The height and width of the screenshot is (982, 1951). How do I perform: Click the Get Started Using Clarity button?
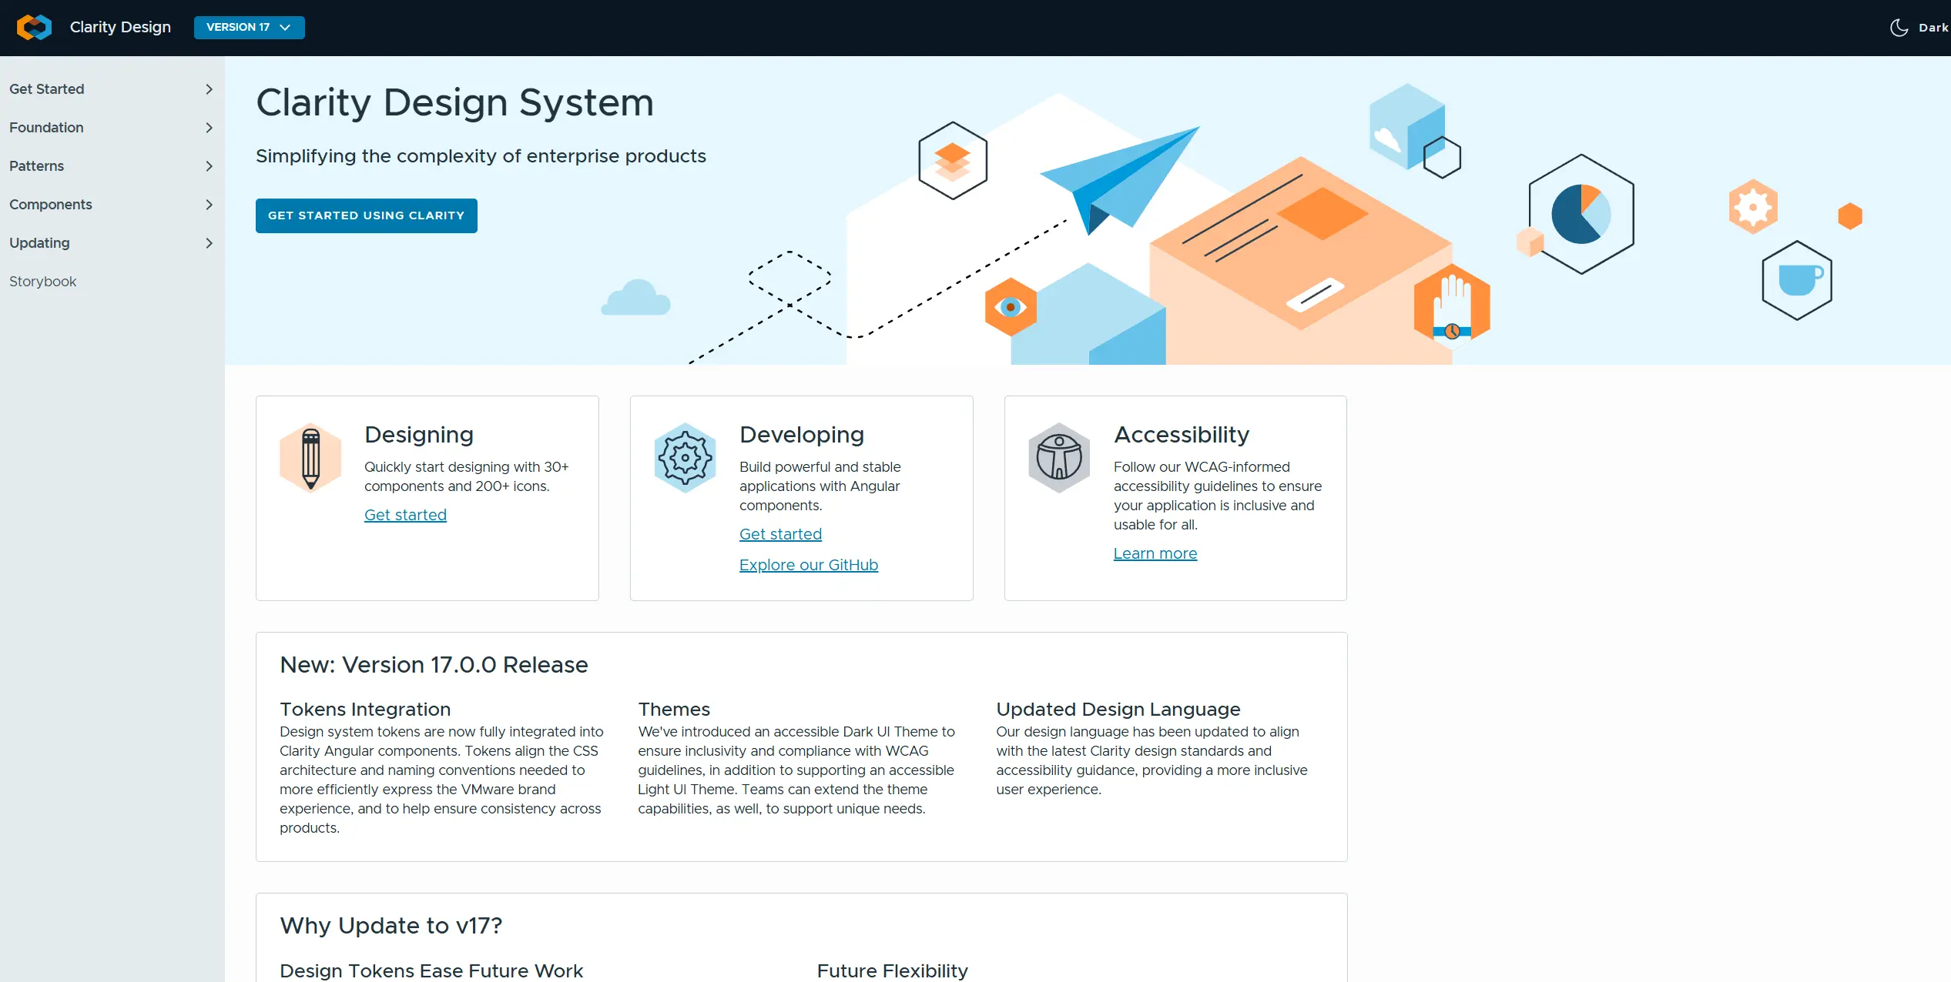click(367, 215)
